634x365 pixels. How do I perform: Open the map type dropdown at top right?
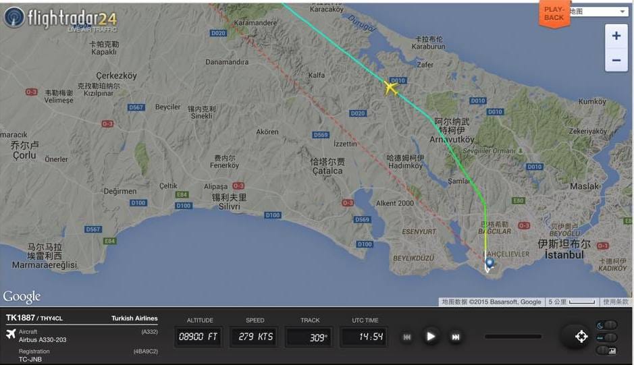(598, 11)
